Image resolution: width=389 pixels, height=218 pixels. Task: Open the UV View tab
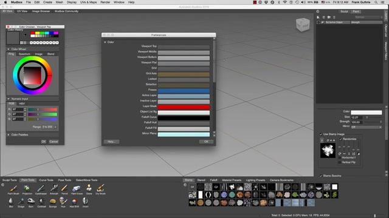(x=22, y=12)
